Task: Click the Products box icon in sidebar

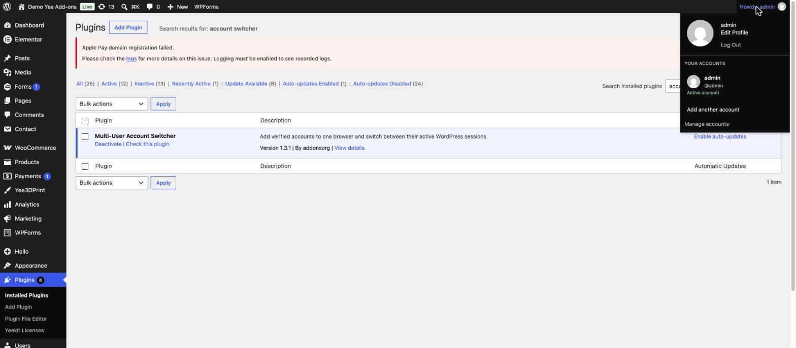Action: point(7,162)
